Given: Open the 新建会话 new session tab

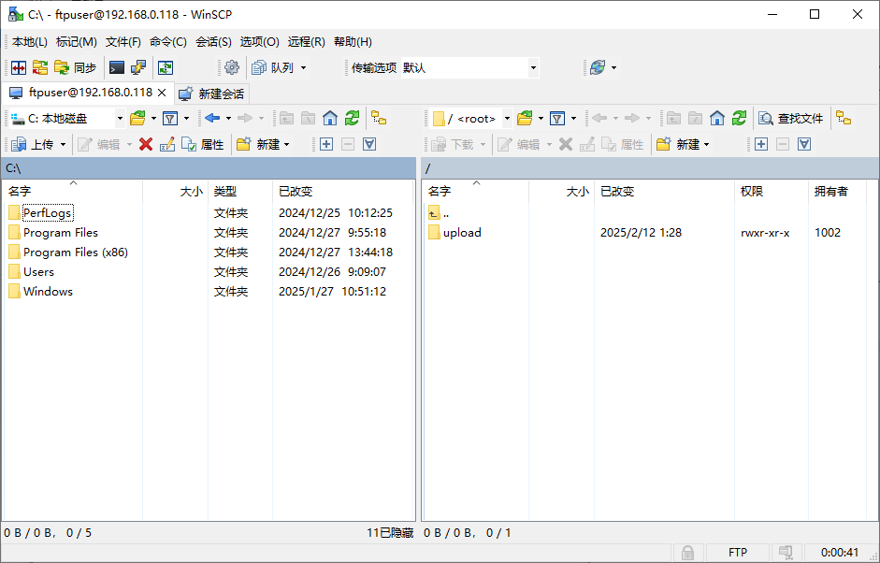Looking at the screenshot, I should click(211, 94).
